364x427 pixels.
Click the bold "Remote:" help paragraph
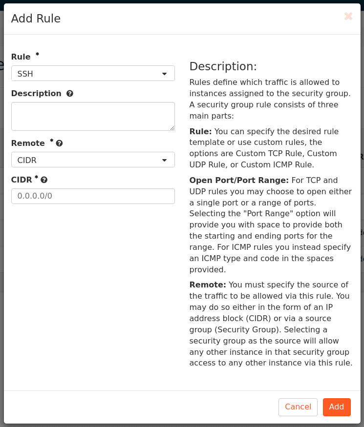[271, 324]
